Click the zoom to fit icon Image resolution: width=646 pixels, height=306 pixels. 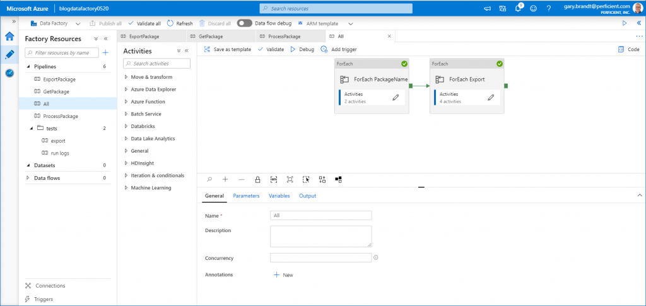click(x=290, y=179)
